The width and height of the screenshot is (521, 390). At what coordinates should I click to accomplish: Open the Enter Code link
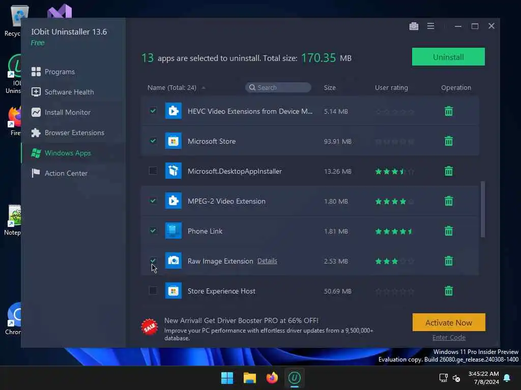tap(449, 338)
